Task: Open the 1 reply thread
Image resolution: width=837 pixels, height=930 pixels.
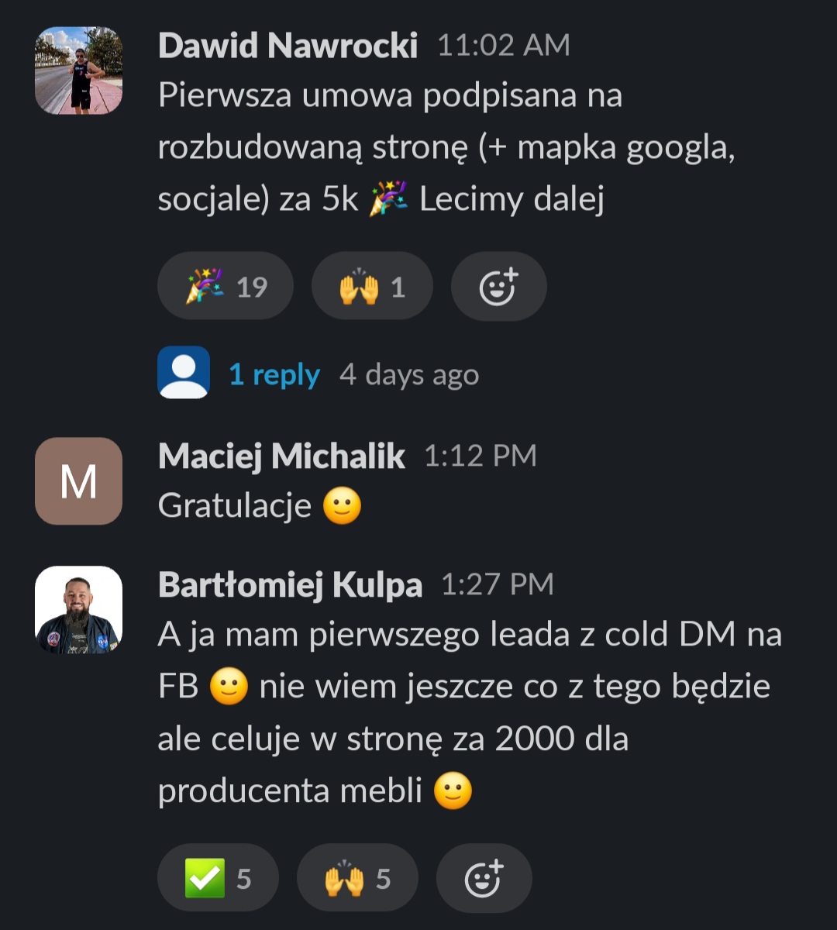Action: [274, 375]
